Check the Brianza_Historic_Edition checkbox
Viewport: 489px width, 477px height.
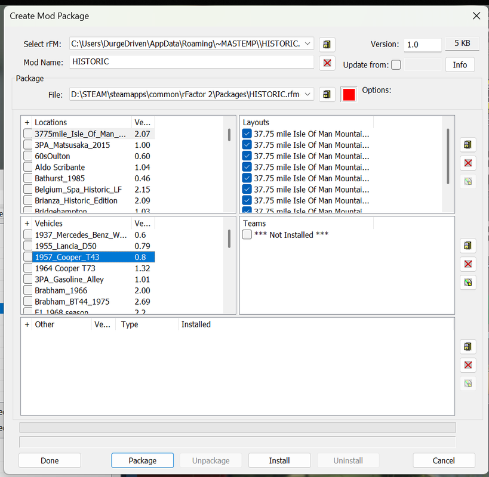click(27, 200)
